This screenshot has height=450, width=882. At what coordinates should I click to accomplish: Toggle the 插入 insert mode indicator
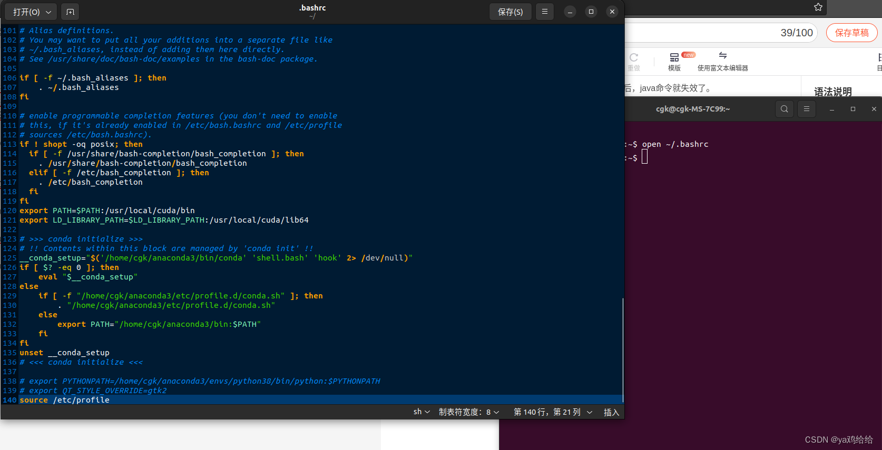coord(611,412)
